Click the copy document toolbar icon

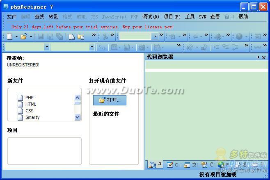click(x=71, y=37)
